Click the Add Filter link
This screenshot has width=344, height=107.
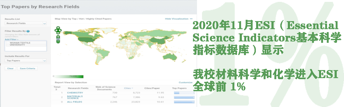pos(11,39)
